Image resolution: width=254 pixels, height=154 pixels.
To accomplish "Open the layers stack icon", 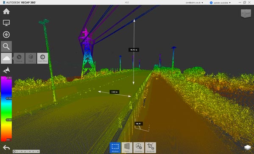I will pos(248,148).
